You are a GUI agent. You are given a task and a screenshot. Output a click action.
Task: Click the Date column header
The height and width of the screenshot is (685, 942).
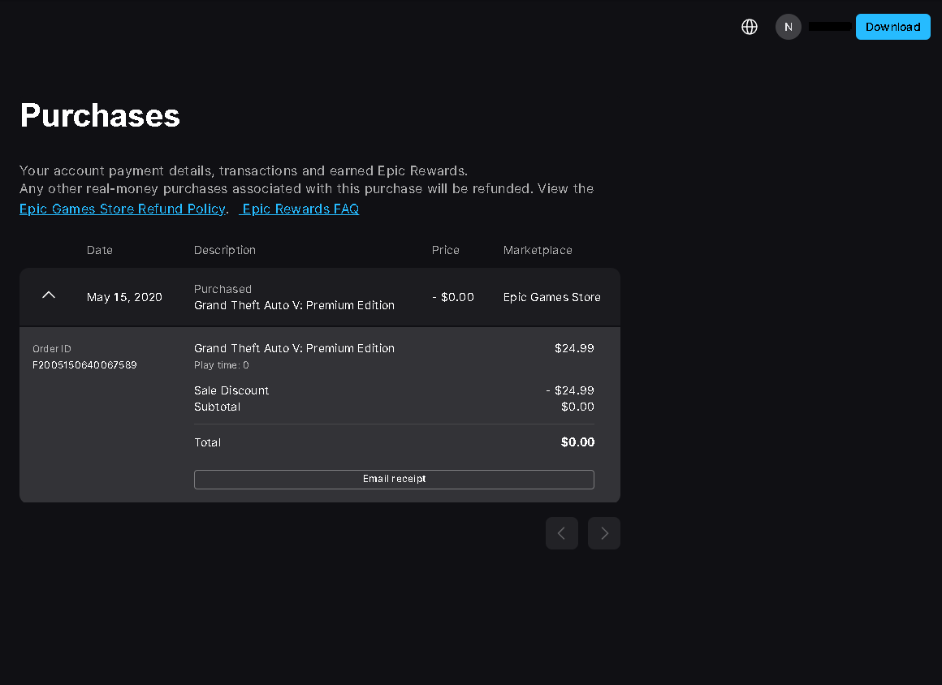[x=100, y=250]
